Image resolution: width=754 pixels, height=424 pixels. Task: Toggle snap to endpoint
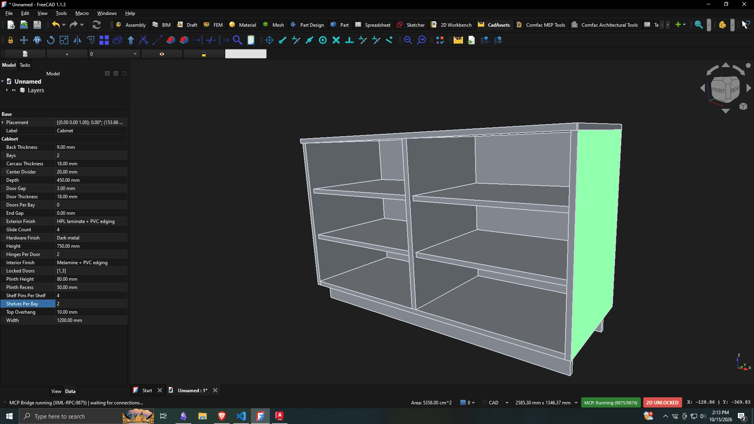[283, 40]
